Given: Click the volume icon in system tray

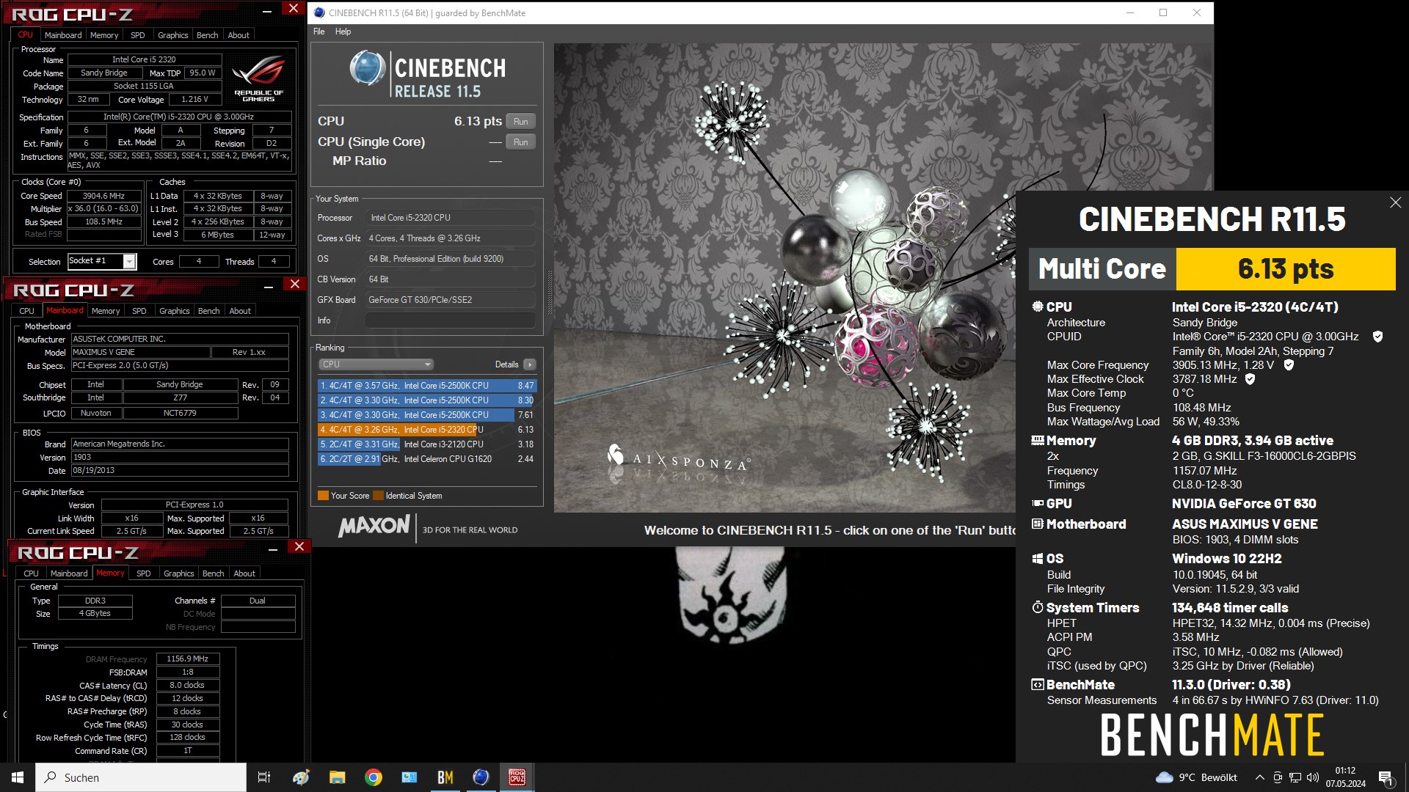Looking at the screenshot, I should 1313,777.
